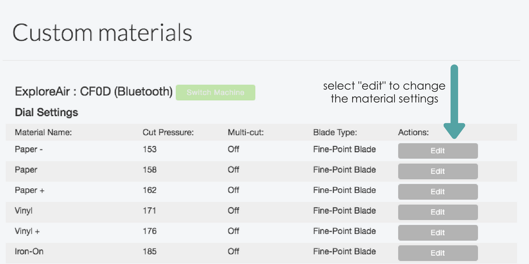Click the 153 cut pressure value
Image resolution: width=529 pixels, height=264 pixels.
click(149, 150)
